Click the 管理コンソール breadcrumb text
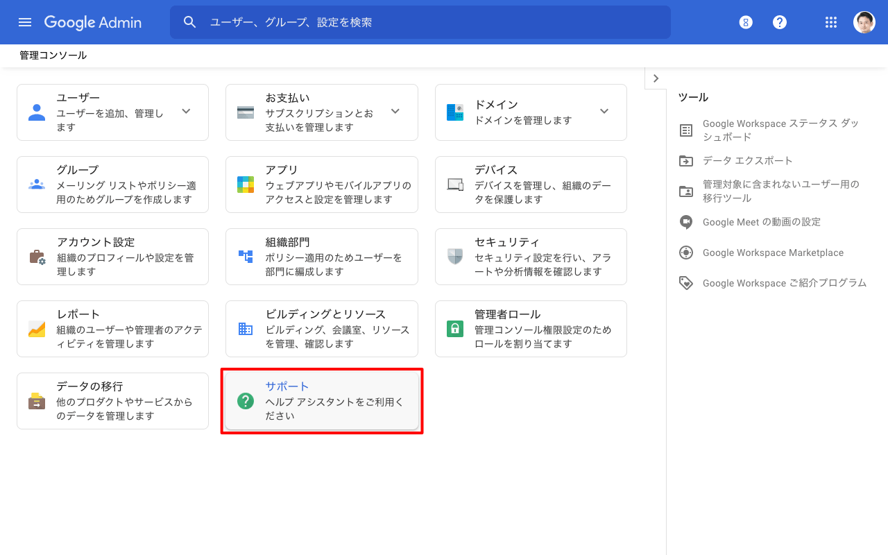888x555 pixels. click(x=53, y=55)
